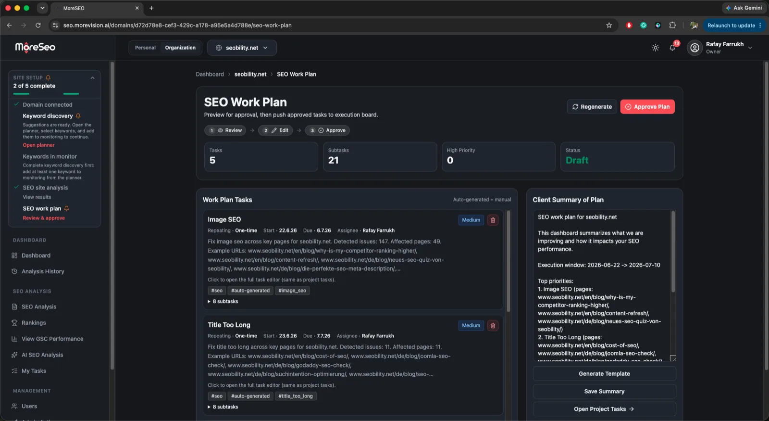Image resolution: width=769 pixels, height=421 pixels.
Task: Click Open Project Tasks
Action: (604, 409)
